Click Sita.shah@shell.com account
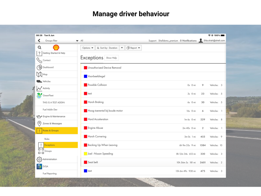This screenshot has height=196, width=261. click(x=214, y=40)
